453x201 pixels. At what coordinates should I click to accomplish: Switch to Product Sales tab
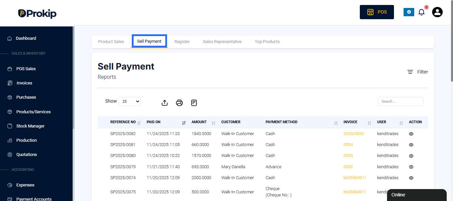point(111,42)
